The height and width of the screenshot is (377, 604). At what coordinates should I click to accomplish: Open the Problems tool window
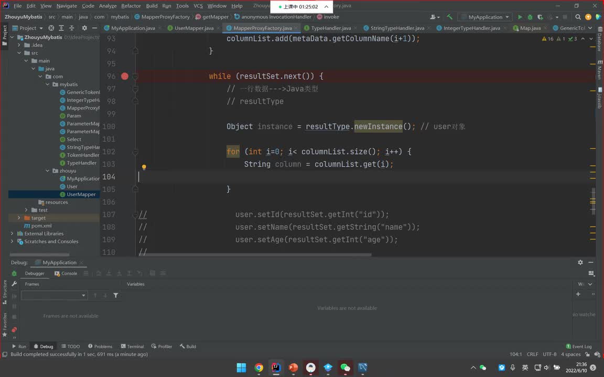[x=100, y=346]
